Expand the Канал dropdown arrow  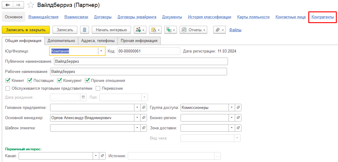click(96, 156)
